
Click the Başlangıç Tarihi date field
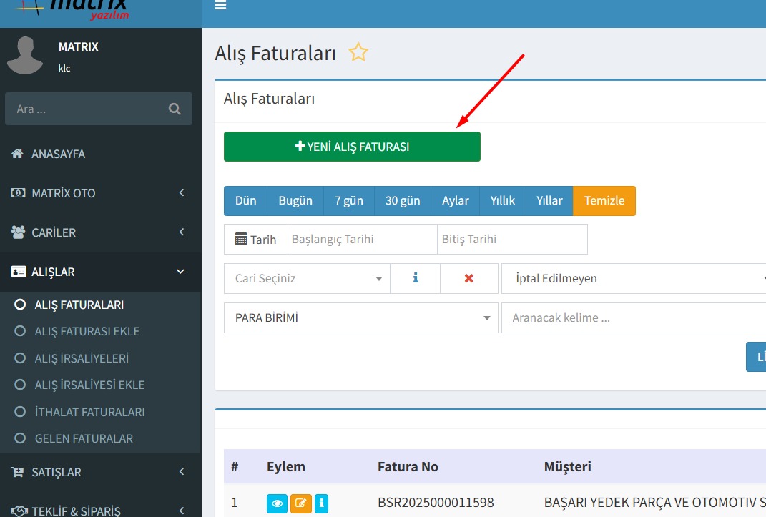pos(362,240)
